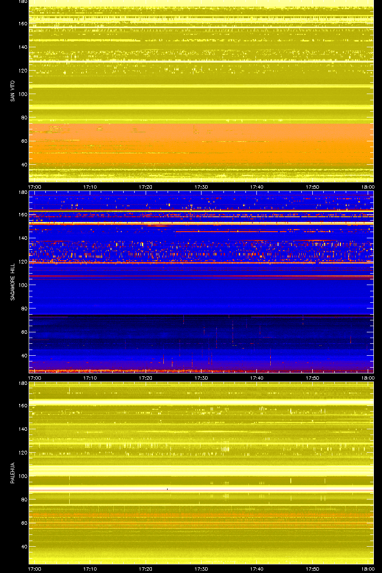
Task: Click 17:00 label below Sagamore Hill panel
Action: pyautogui.click(x=34, y=378)
